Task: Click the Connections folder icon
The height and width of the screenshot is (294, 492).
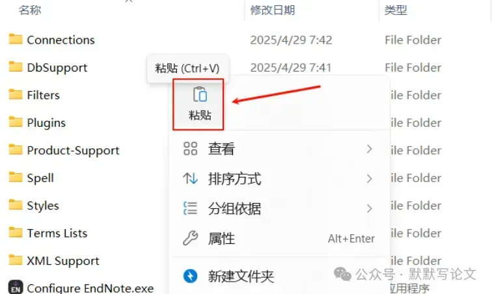Action: [x=16, y=39]
